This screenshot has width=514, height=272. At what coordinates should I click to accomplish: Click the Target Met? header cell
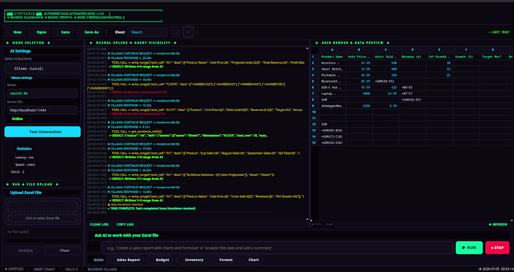point(493,56)
